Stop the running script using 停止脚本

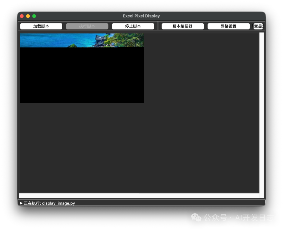tap(133, 26)
